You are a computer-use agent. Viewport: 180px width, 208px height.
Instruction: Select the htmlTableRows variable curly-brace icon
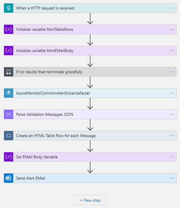(x=9, y=29)
